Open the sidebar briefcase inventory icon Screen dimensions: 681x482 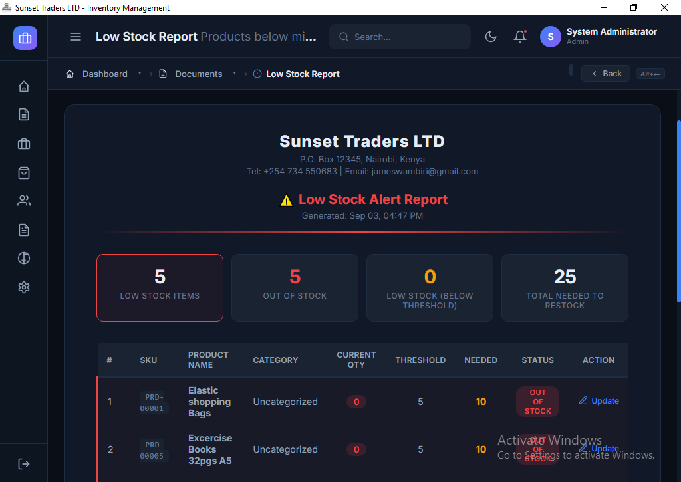24,144
